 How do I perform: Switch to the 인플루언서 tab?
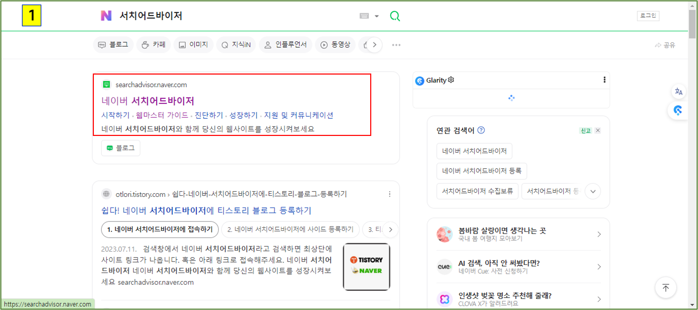tap(286, 45)
